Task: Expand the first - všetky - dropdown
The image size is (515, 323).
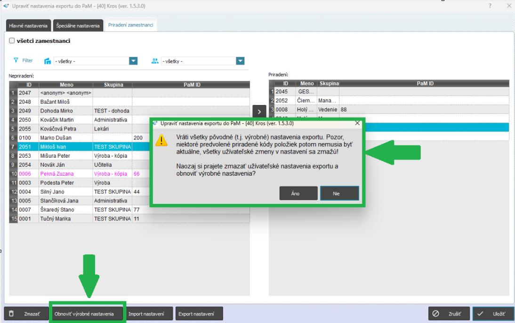Action: click(133, 61)
